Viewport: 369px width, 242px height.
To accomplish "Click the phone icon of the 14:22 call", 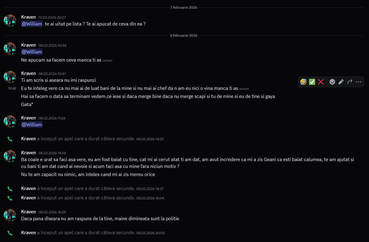I will point(10,139).
